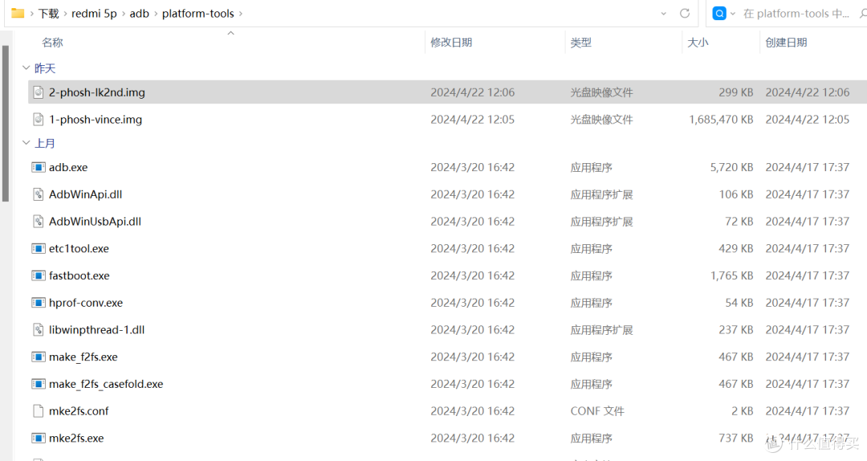This screenshot has width=867, height=461.
Task: Click the AdbWinUsbApi.dll file icon
Action: point(39,222)
